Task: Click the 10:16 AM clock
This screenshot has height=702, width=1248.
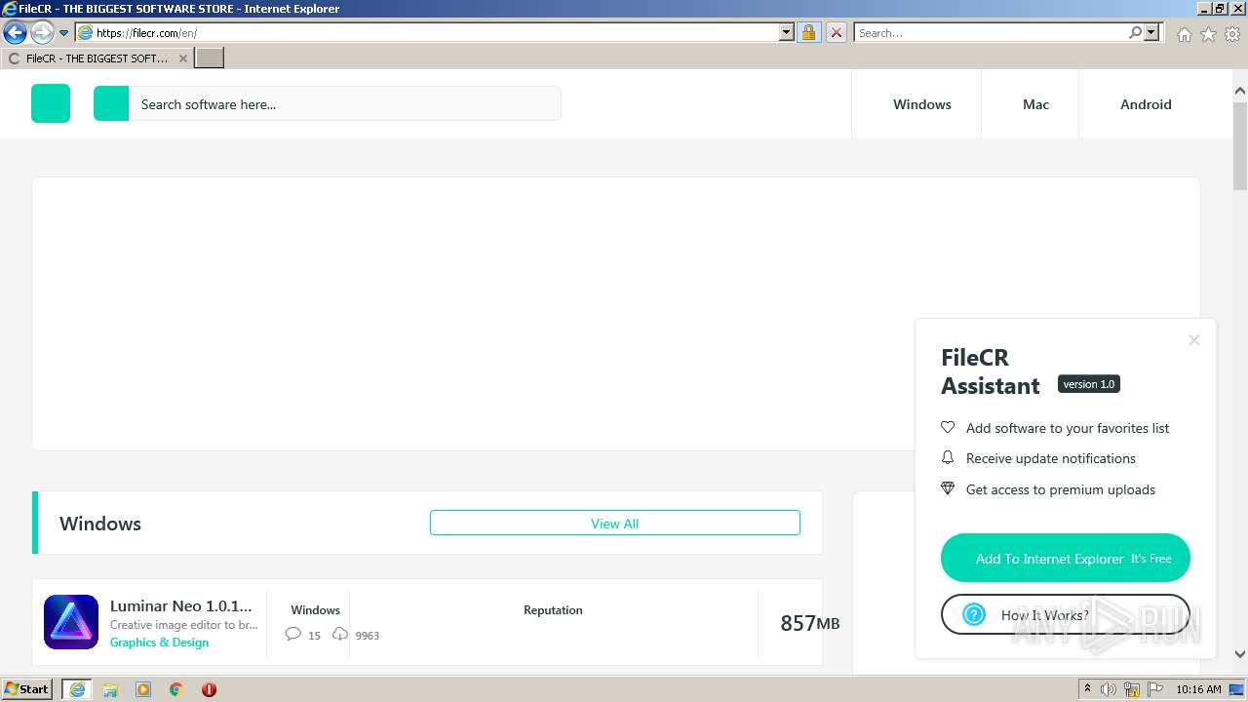Action: [1198, 689]
